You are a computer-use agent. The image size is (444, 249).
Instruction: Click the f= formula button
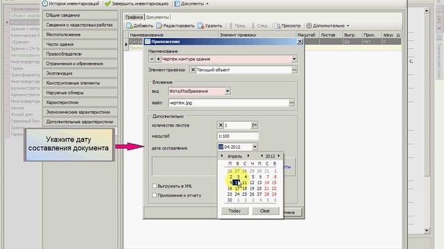[255, 125]
